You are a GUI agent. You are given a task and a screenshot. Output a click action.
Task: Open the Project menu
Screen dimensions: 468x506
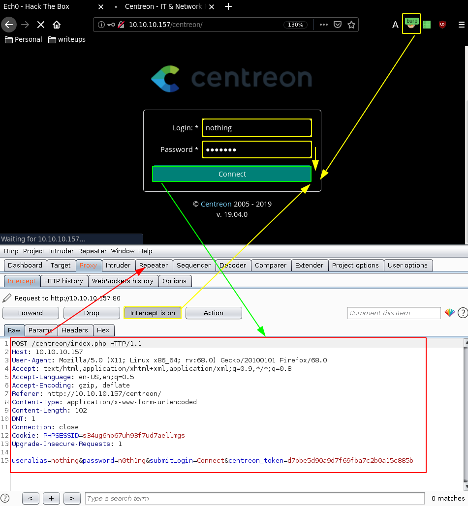[33, 251]
